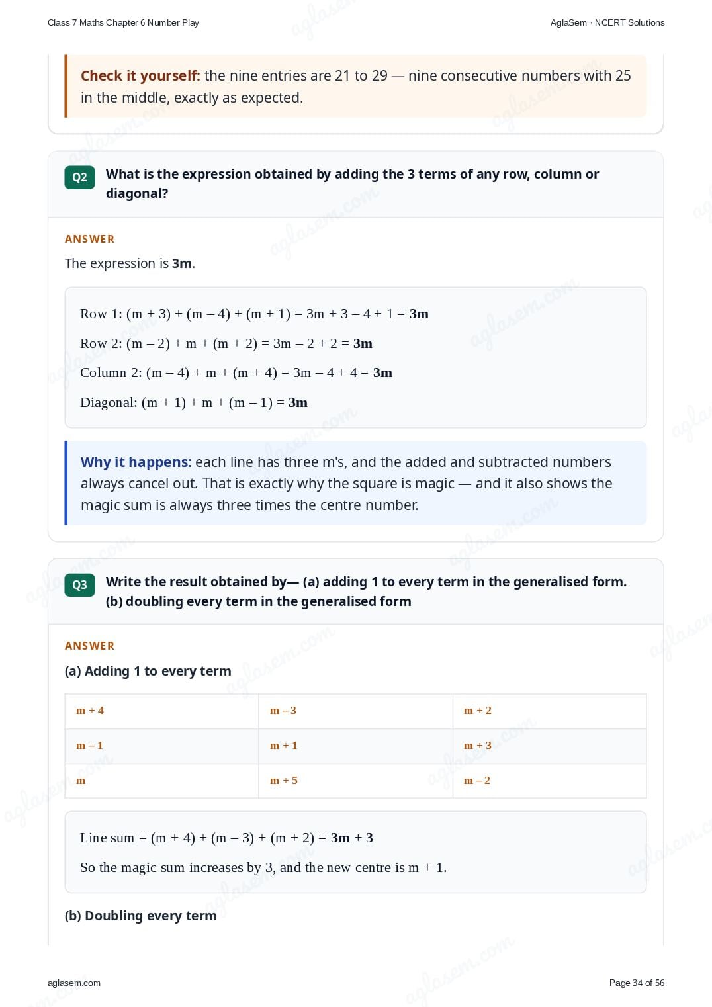Select the 'm + 5' table cell
Image resolution: width=712 pixels, height=1007 pixels.
click(x=355, y=781)
